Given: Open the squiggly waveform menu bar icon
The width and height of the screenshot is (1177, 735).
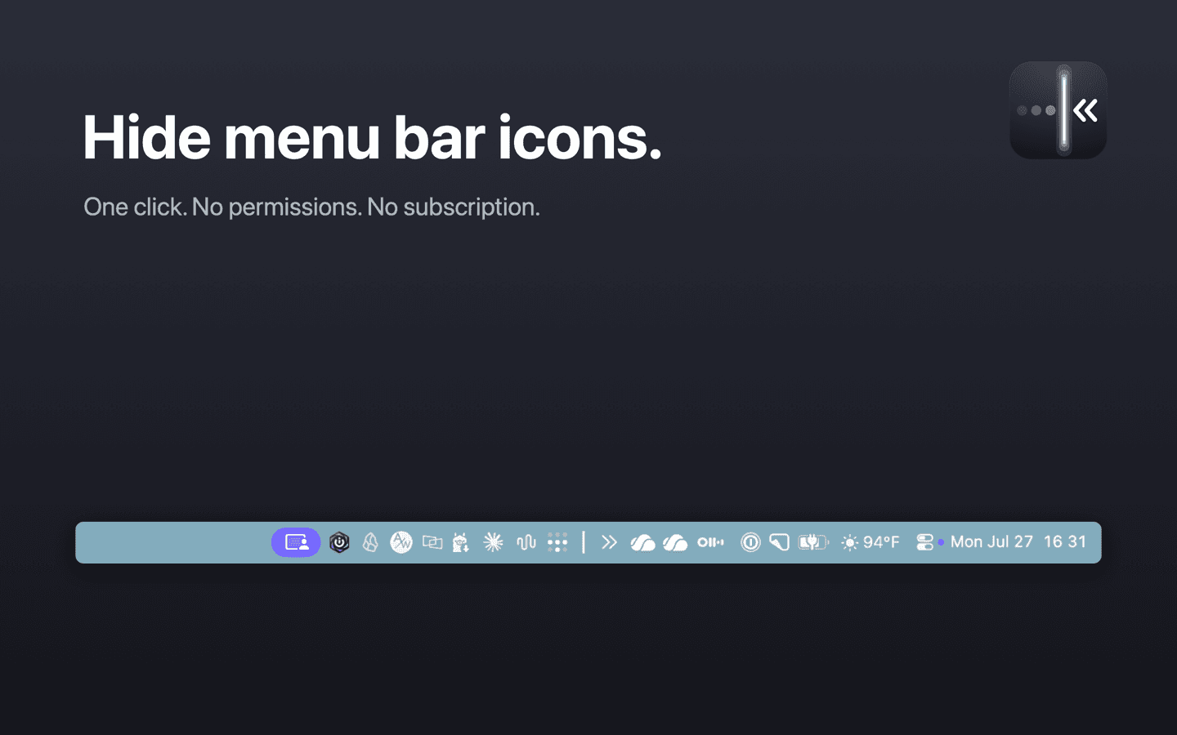Looking at the screenshot, I should coord(526,542).
